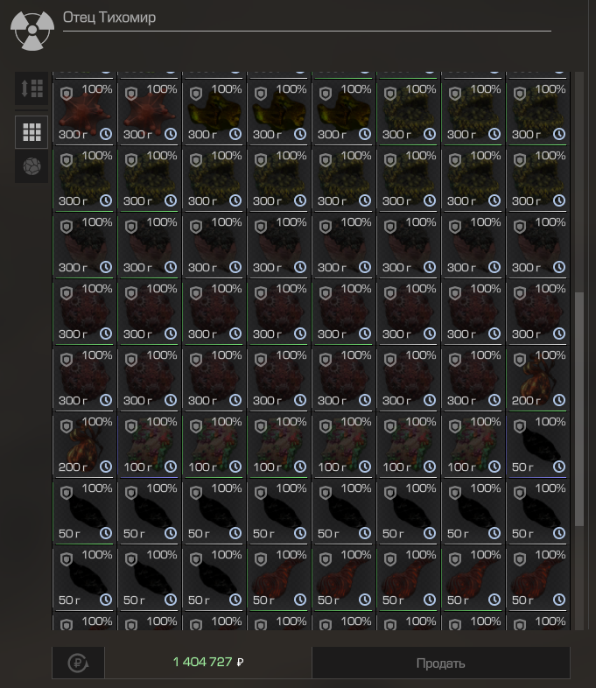Click the clock icon on the 200 г item beside the 100 г items

(x=106, y=467)
